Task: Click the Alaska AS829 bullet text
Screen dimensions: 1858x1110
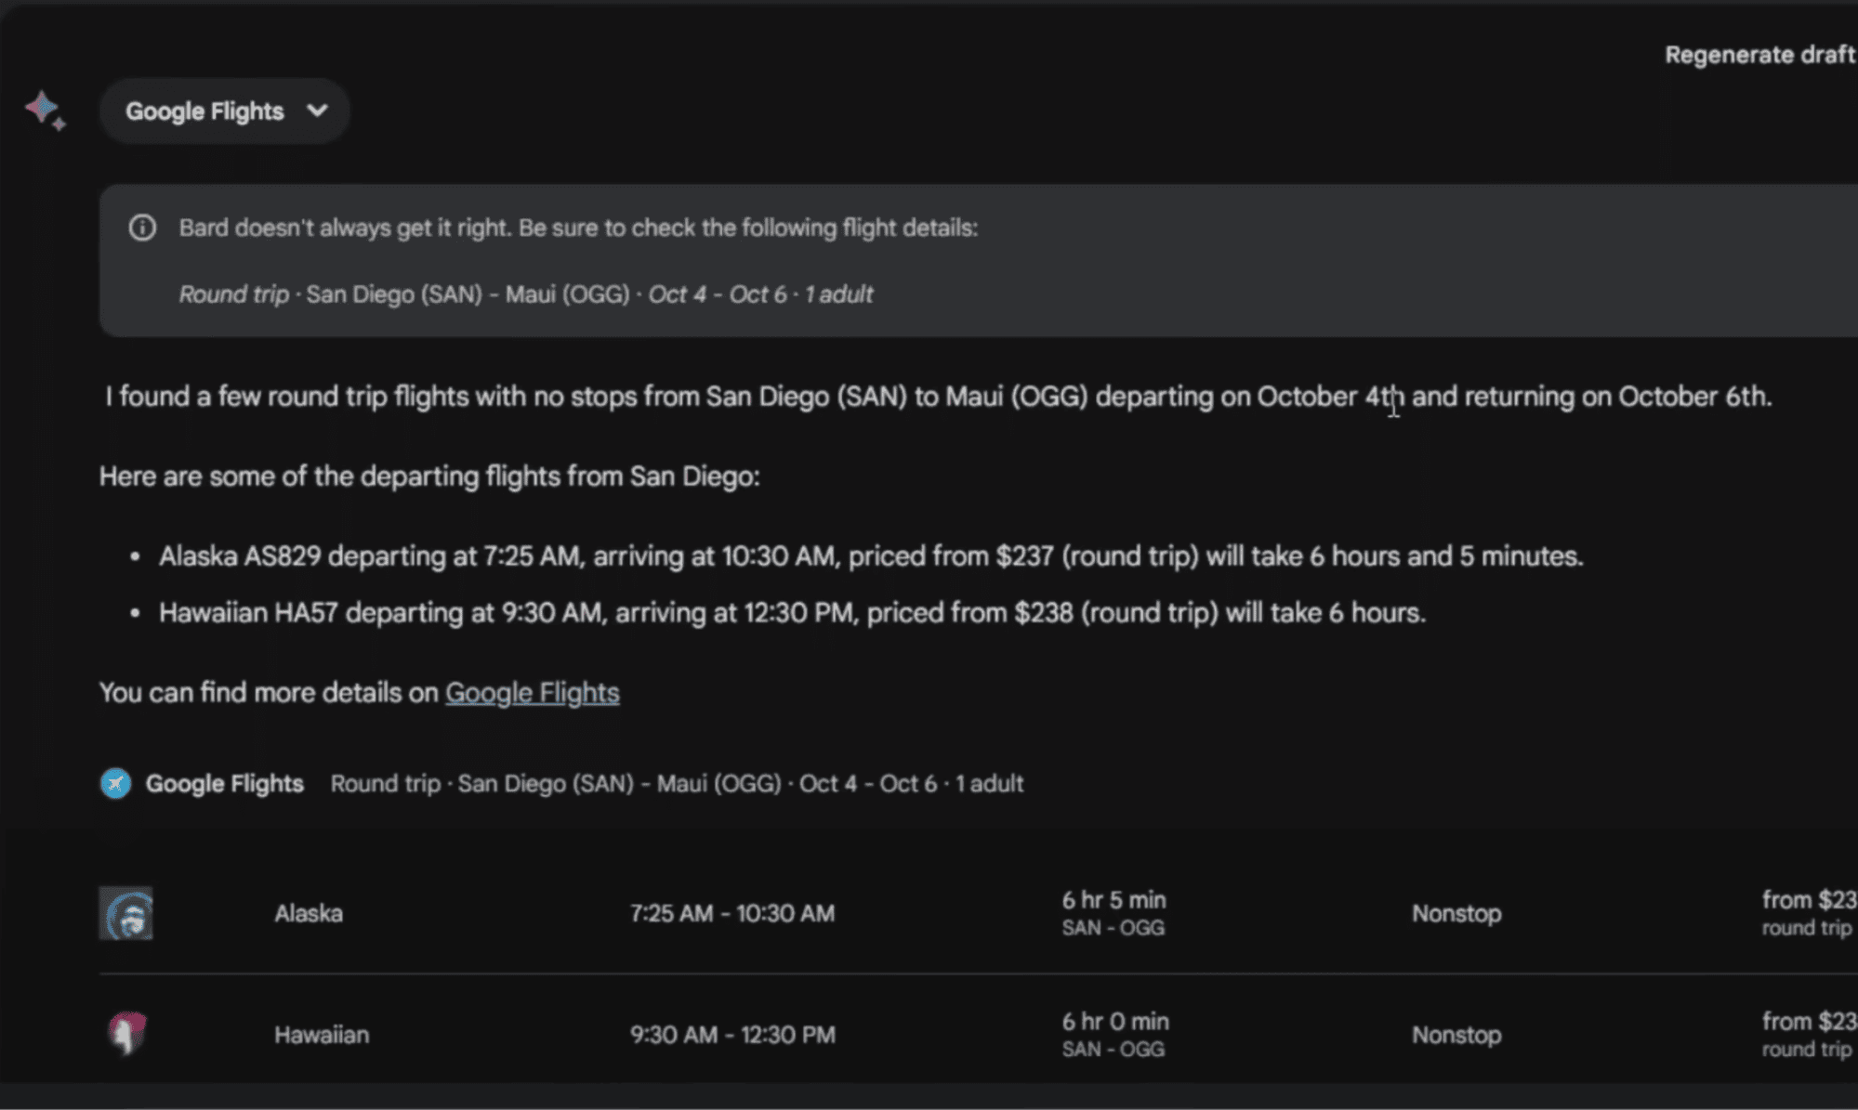Action: click(x=871, y=556)
